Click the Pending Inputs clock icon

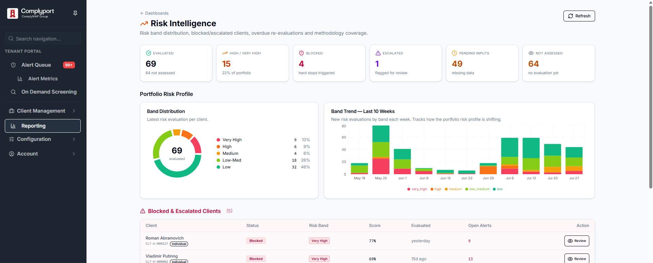coord(454,53)
